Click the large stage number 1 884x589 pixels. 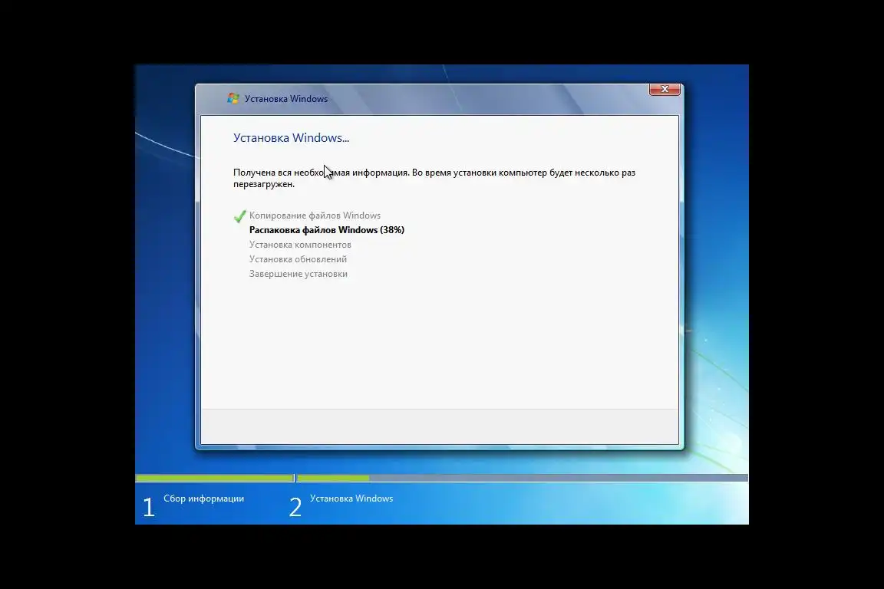[148, 507]
